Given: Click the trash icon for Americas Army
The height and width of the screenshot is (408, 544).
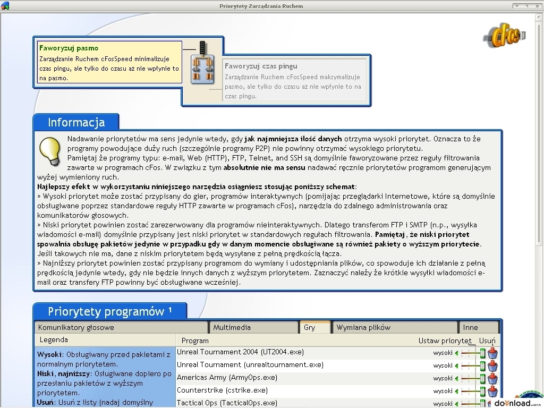Looking at the screenshot, I should (492, 378).
